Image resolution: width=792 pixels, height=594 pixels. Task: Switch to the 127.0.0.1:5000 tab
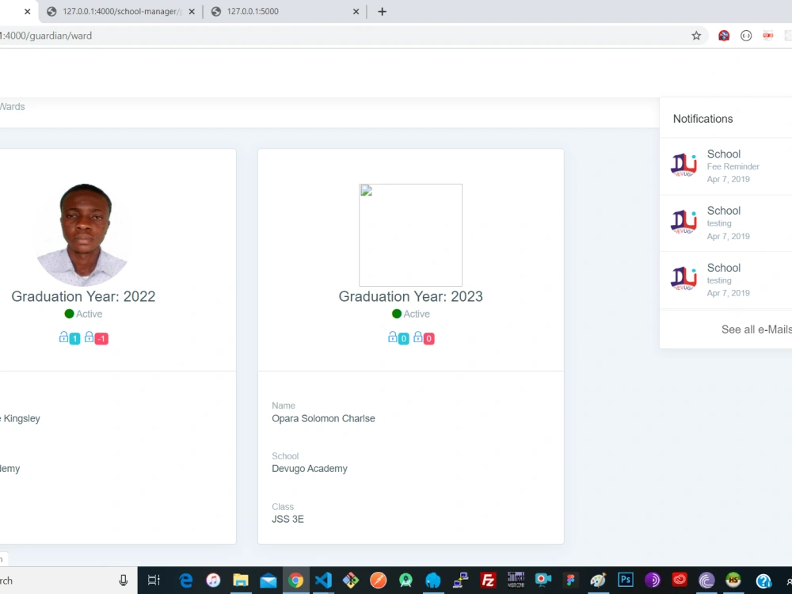[x=285, y=12]
